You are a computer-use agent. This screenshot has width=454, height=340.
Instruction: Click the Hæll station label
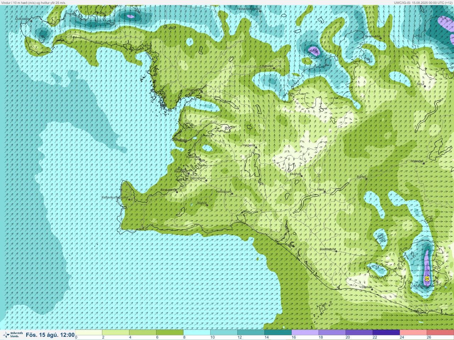[321, 190]
